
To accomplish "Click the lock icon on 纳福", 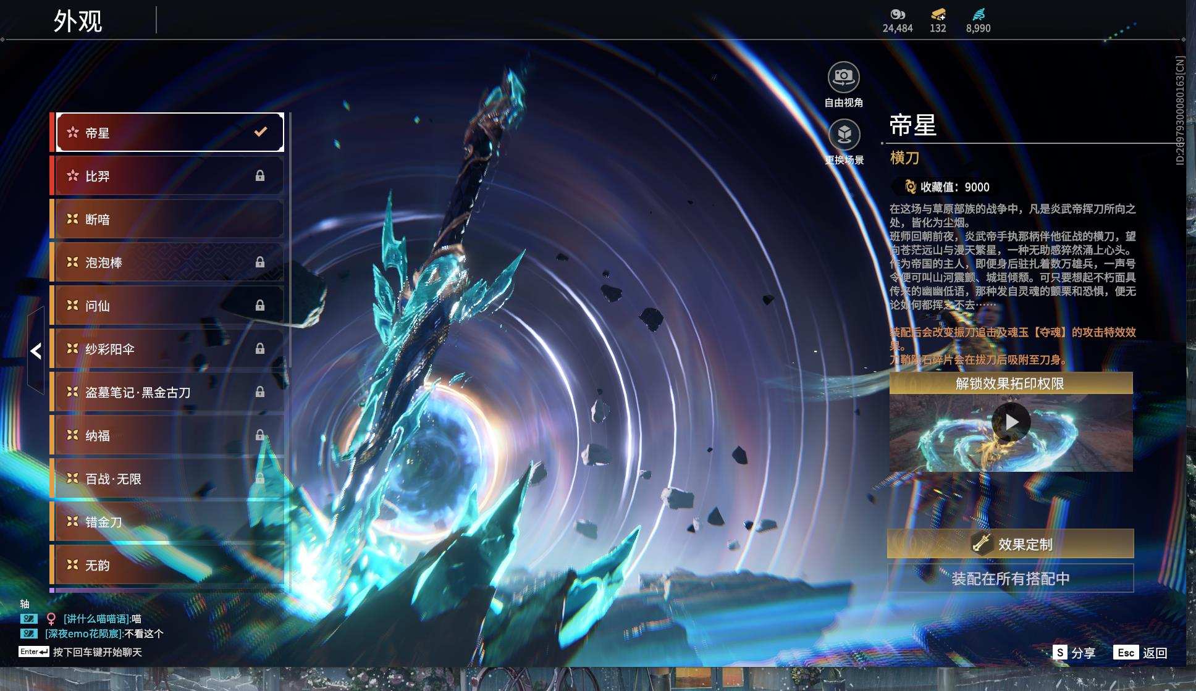I will tap(260, 435).
